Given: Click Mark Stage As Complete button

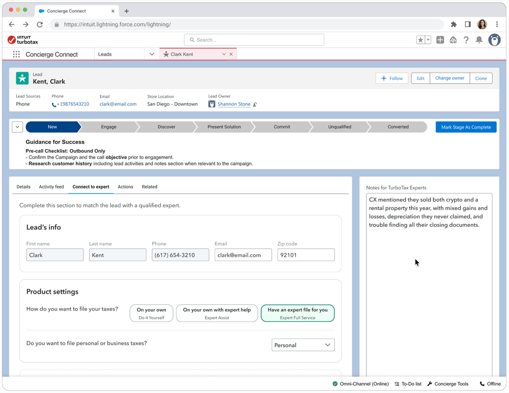Looking at the screenshot, I should tap(466, 127).
